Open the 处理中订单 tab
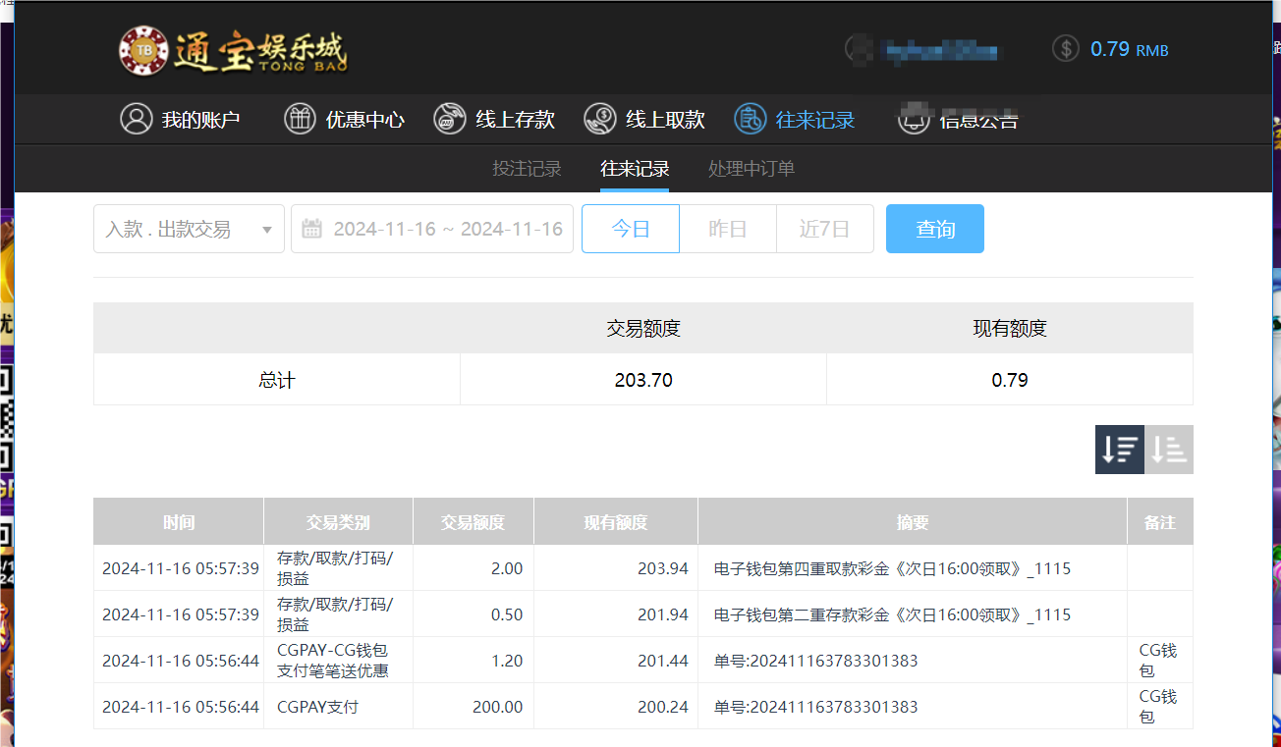Image resolution: width=1281 pixels, height=747 pixels. tap(752, 168)
